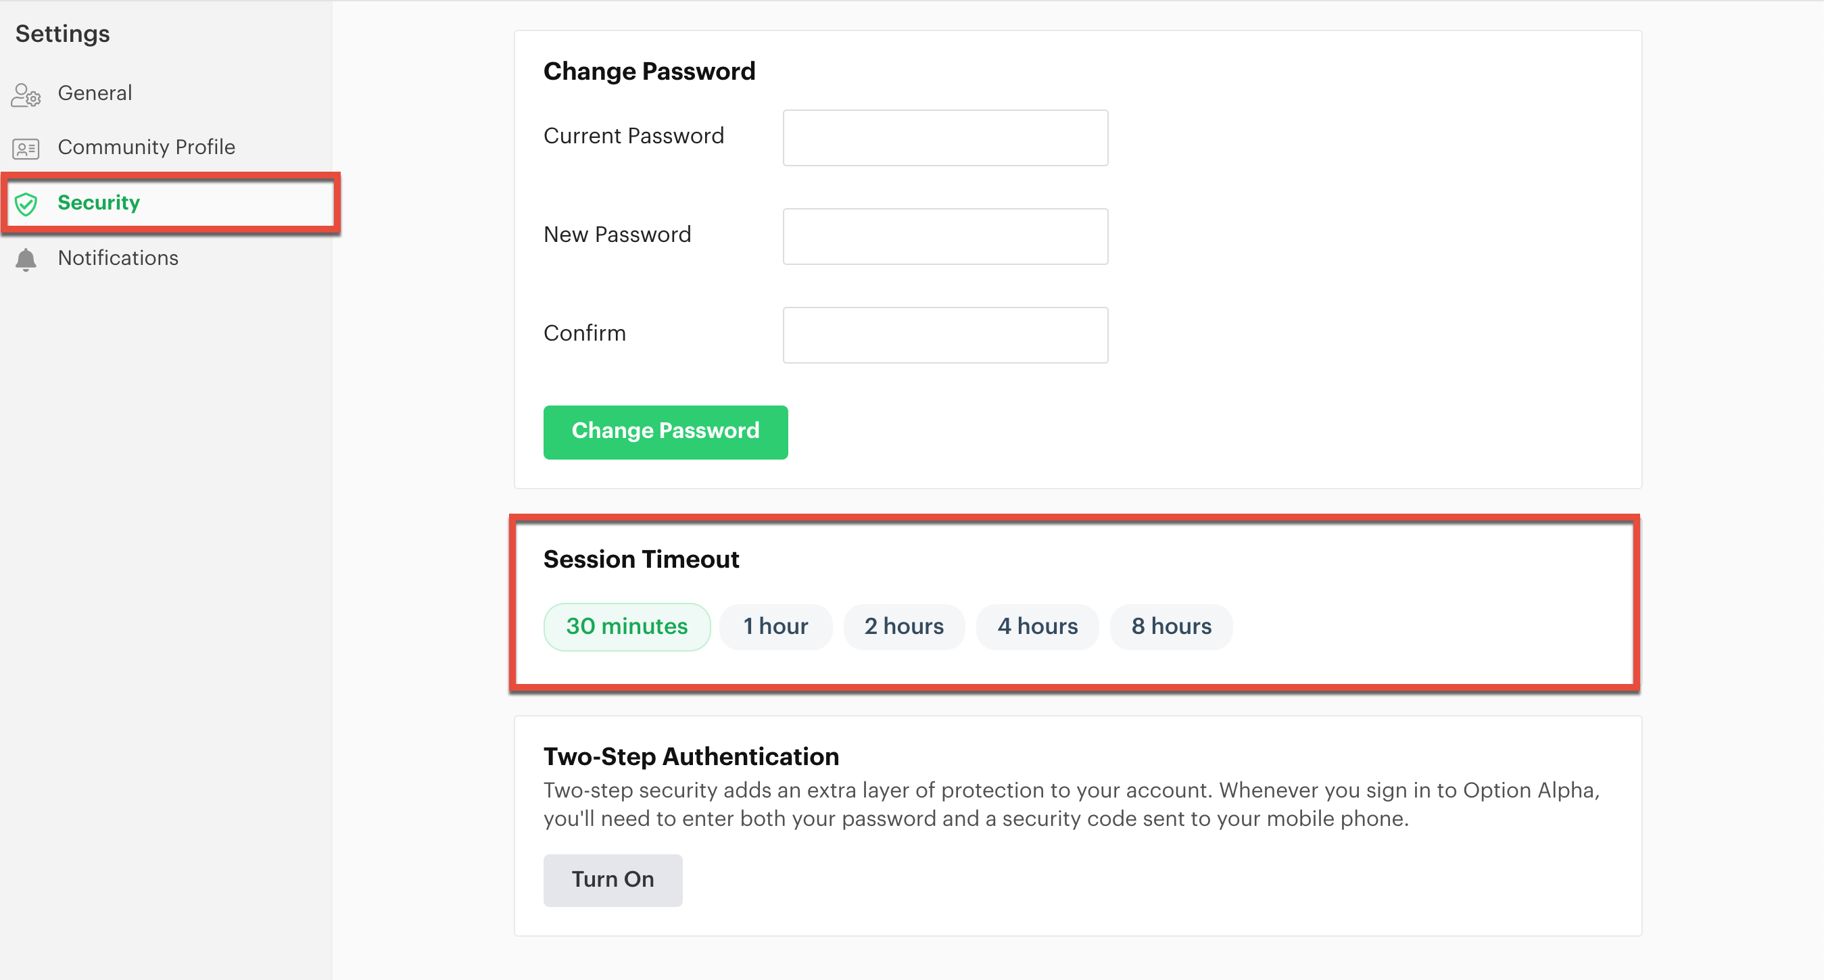
Task: Click the General user-gear icon
Action: tap(26, 94)
